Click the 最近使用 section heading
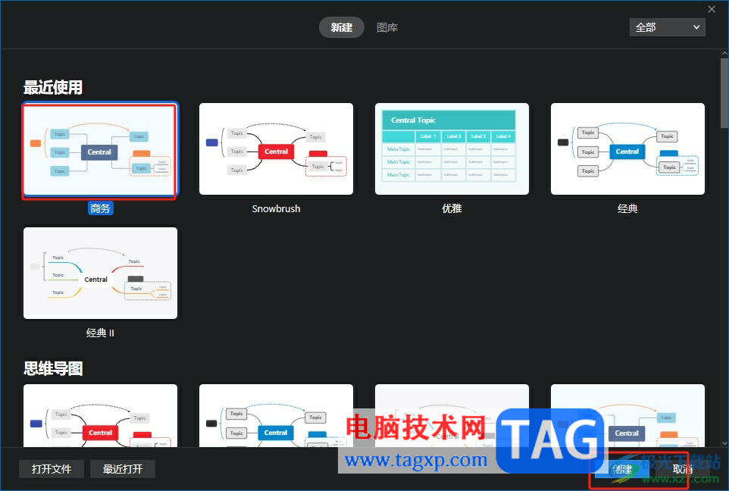729x491 pixels. point(53,87)
